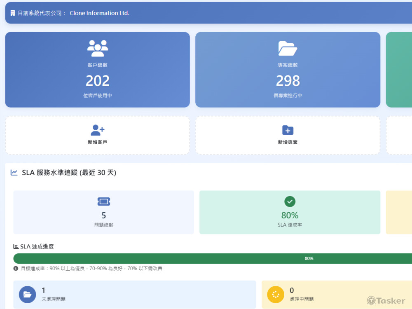Click the info icon beside 目標達成率 note

[16, 268]
